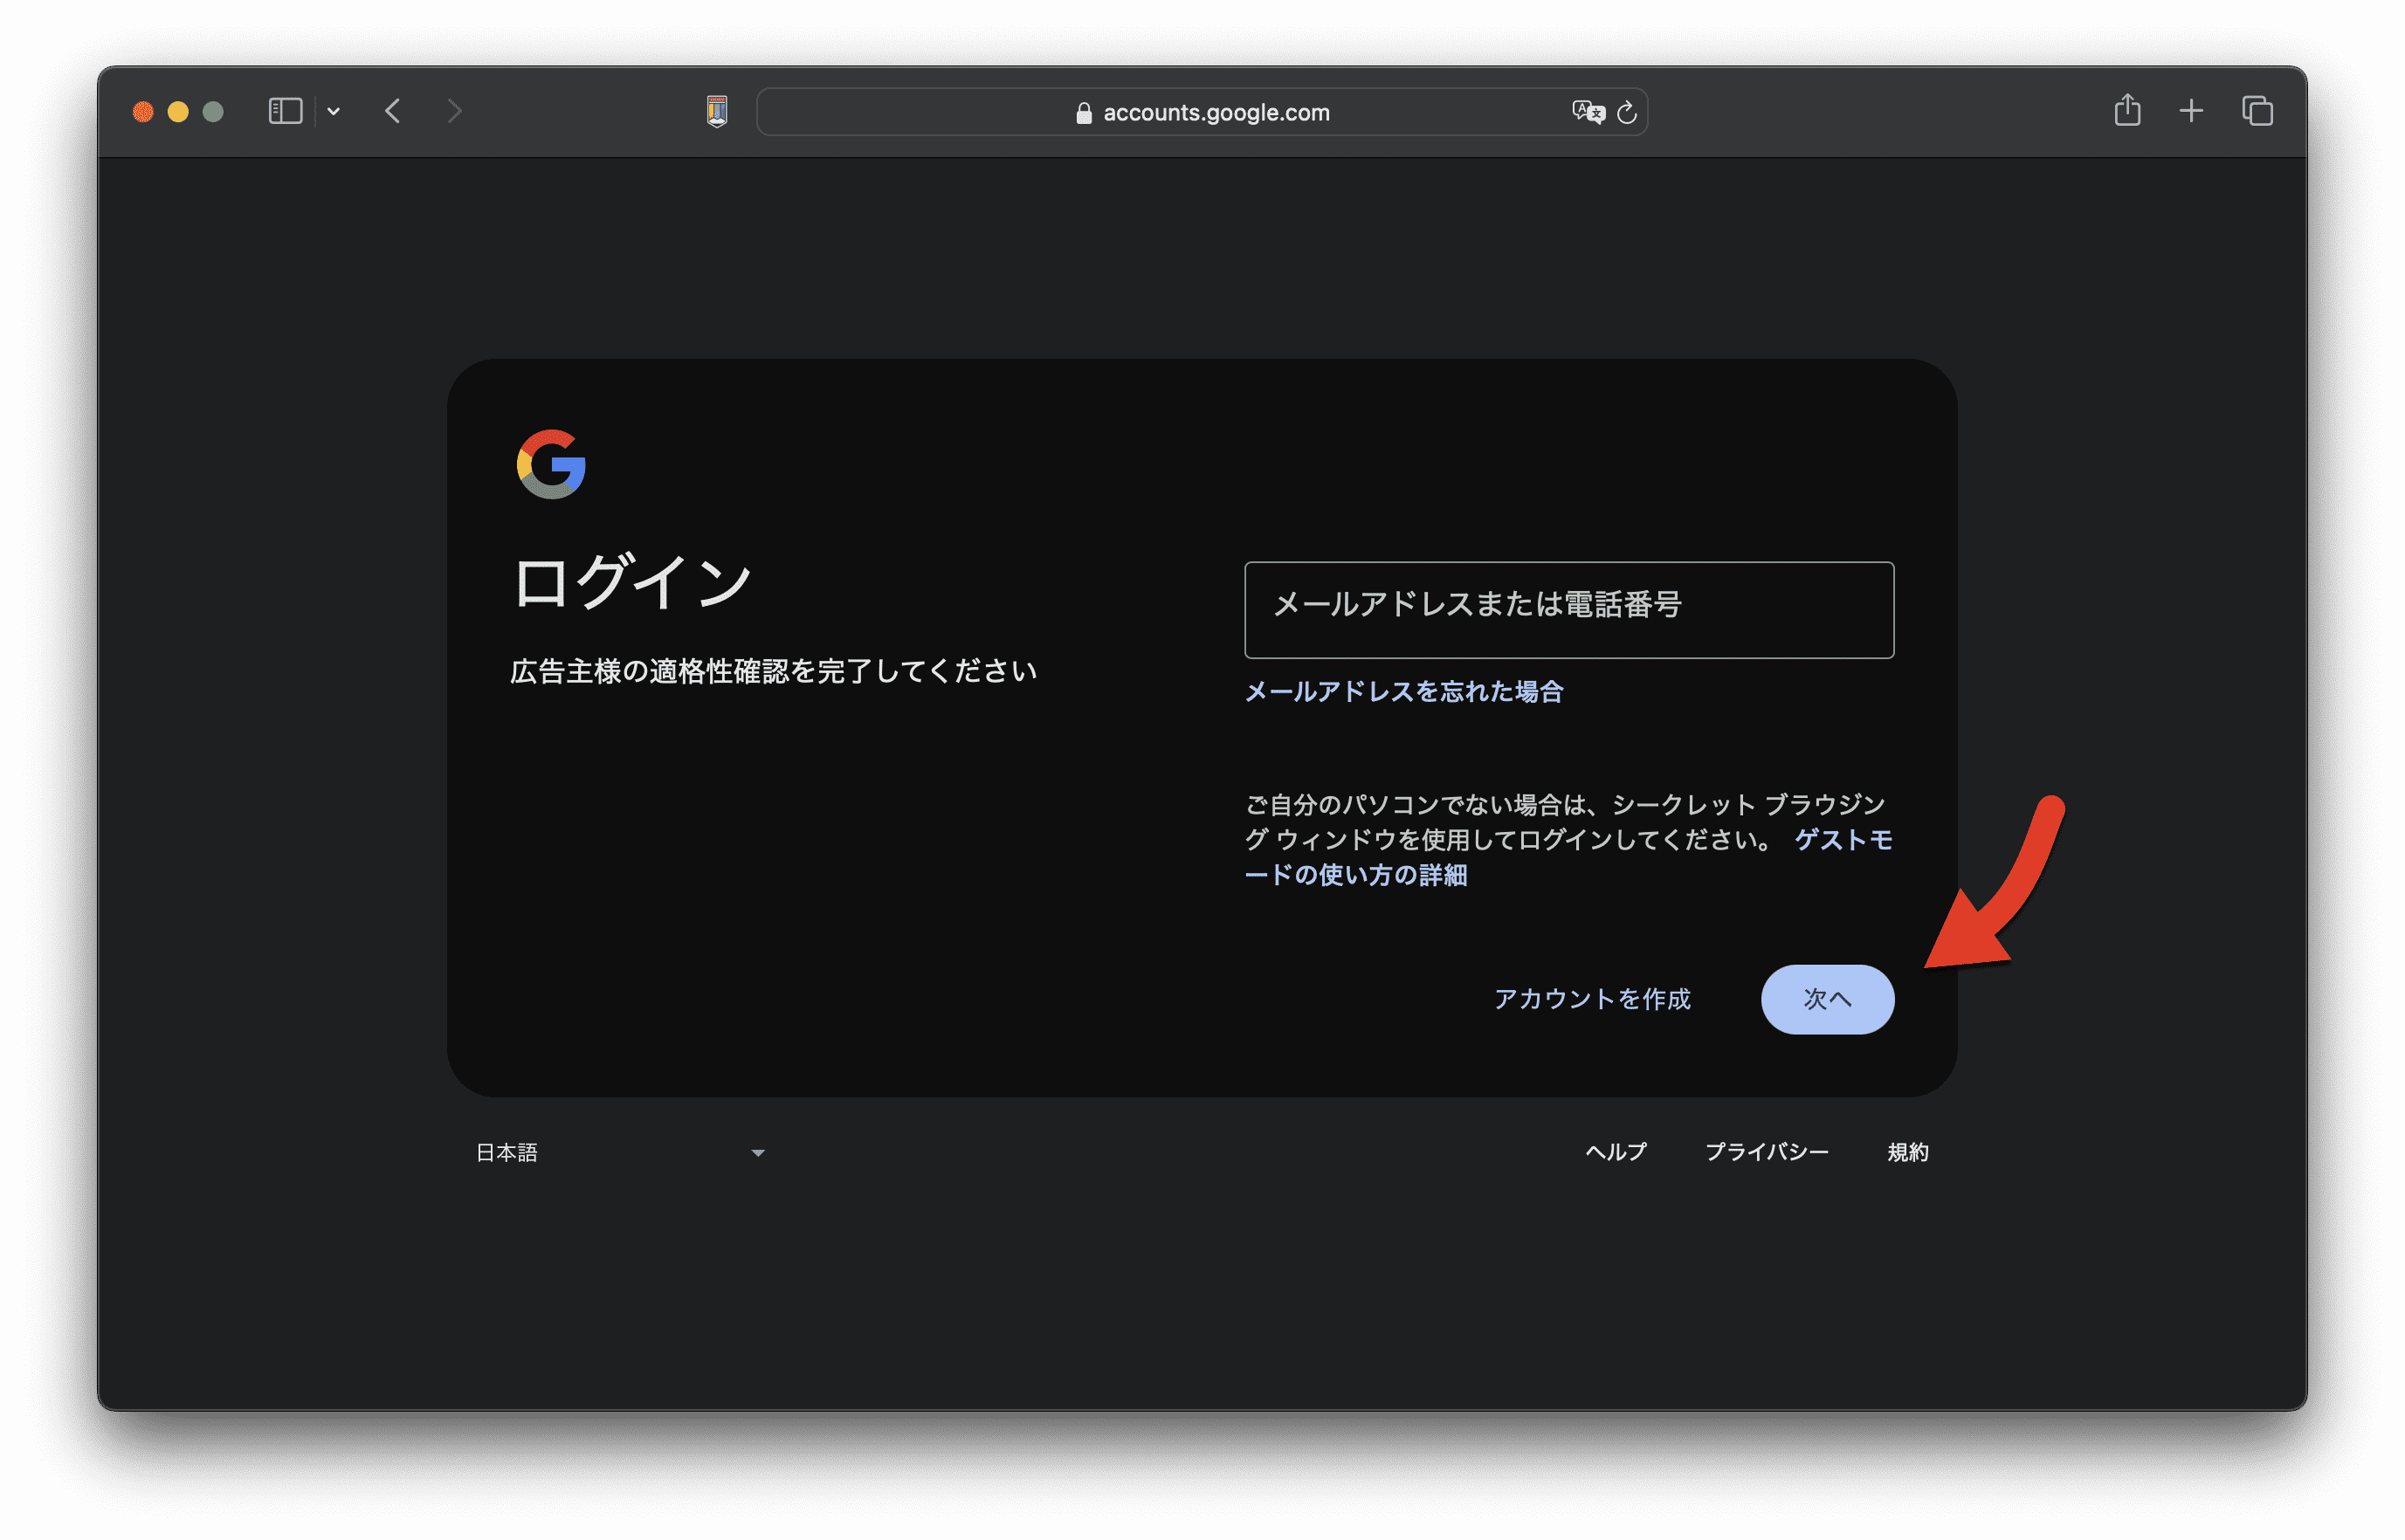The image size is (2405, 1540).
Task: Show the tab overview icon
Action: tap(2257, 111)
